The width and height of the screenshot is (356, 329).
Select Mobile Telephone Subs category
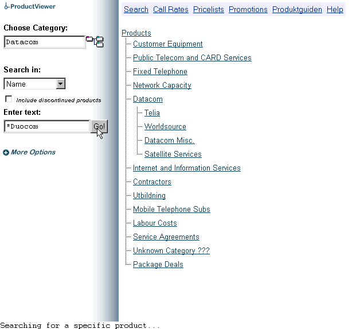pos(171,210)
